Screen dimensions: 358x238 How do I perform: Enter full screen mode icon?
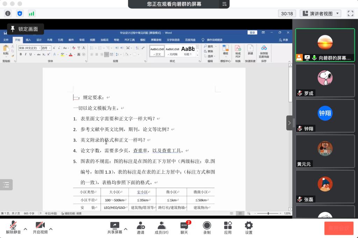click(x=350, y=14)
